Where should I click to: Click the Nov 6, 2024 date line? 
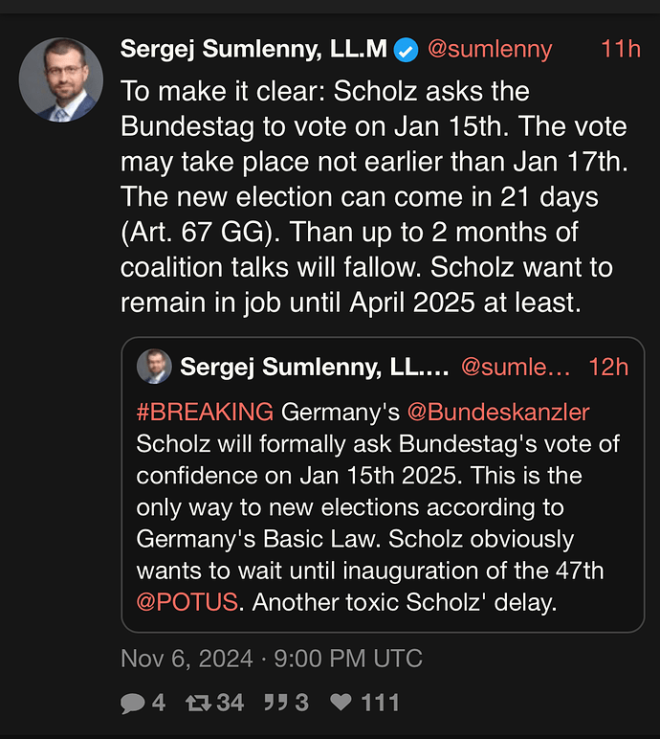tap(272, 658)
